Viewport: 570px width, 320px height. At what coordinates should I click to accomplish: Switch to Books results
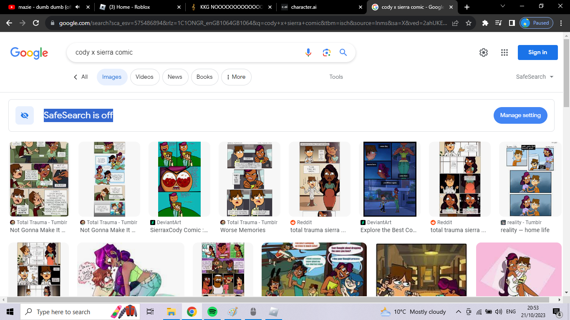(x=204, y=77)
